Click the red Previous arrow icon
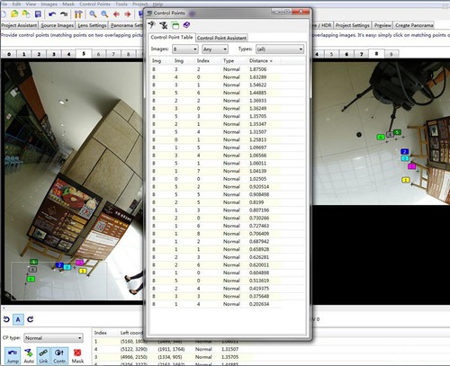The height and width of the screenshot is (366, 450). click(116, 14)
